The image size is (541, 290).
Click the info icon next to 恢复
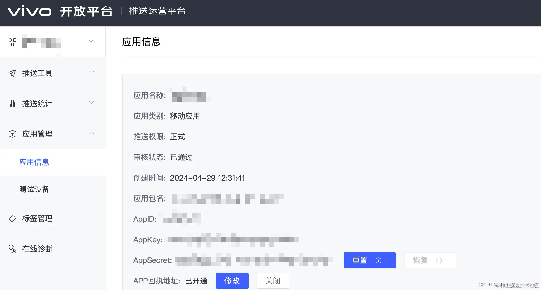pos(439,260)
